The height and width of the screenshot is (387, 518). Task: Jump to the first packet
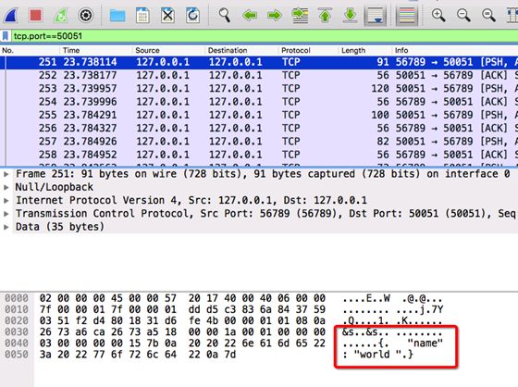(x=325, y=15)
